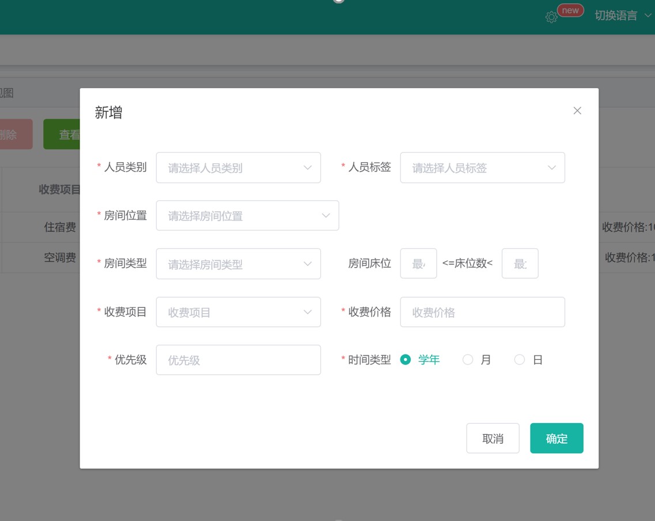
Task: Click the settings gear icon
Action: [x=551, y=17]
